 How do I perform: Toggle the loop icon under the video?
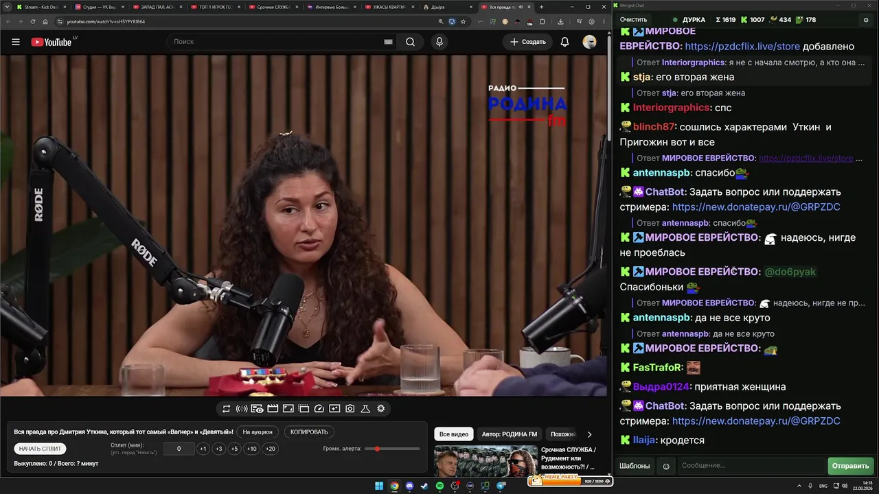[226, 409]
